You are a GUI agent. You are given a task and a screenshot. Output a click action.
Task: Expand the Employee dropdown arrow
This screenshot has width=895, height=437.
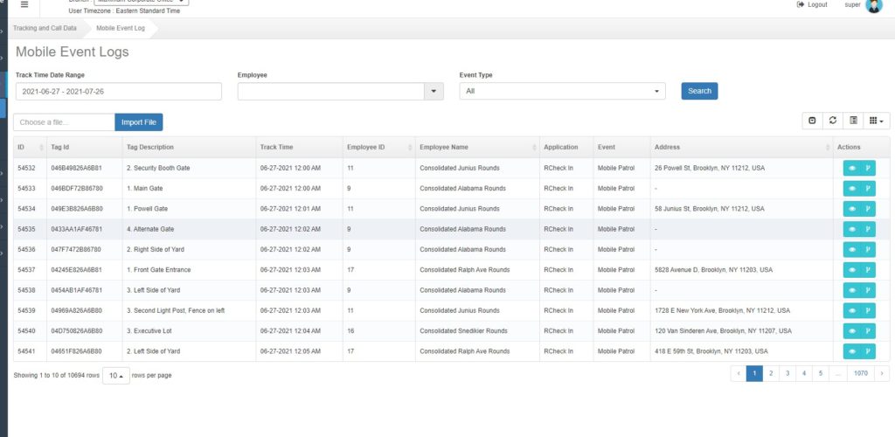pyautogui.click(x=434, y=92)
